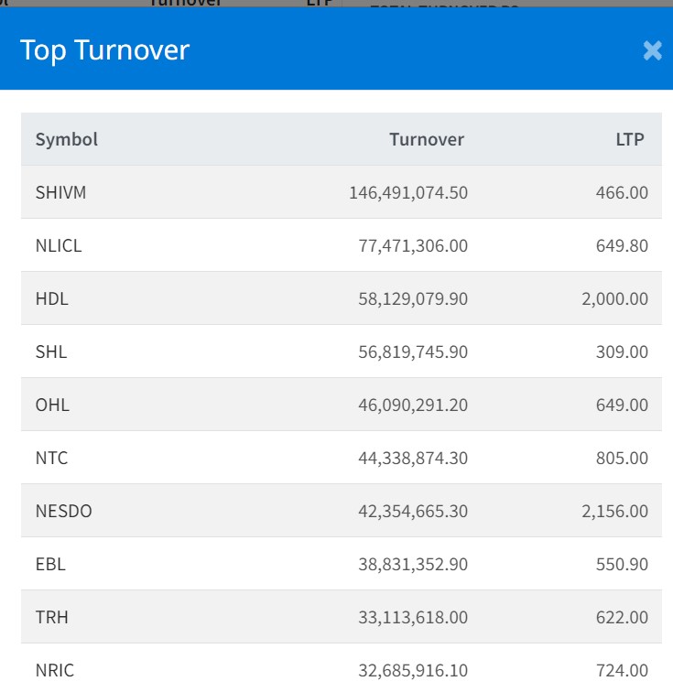Click NESDO's LTP value 2,156.00
Screen dimensions: 673x692
(614, 511)
